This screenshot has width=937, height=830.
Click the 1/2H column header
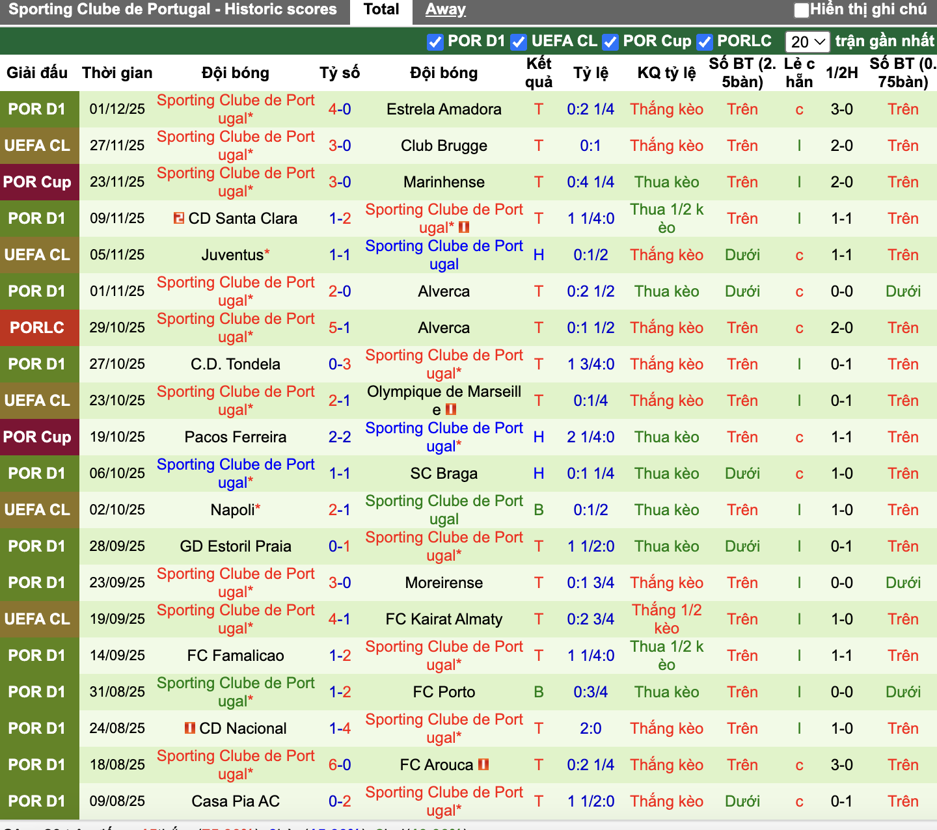[842, 73]
